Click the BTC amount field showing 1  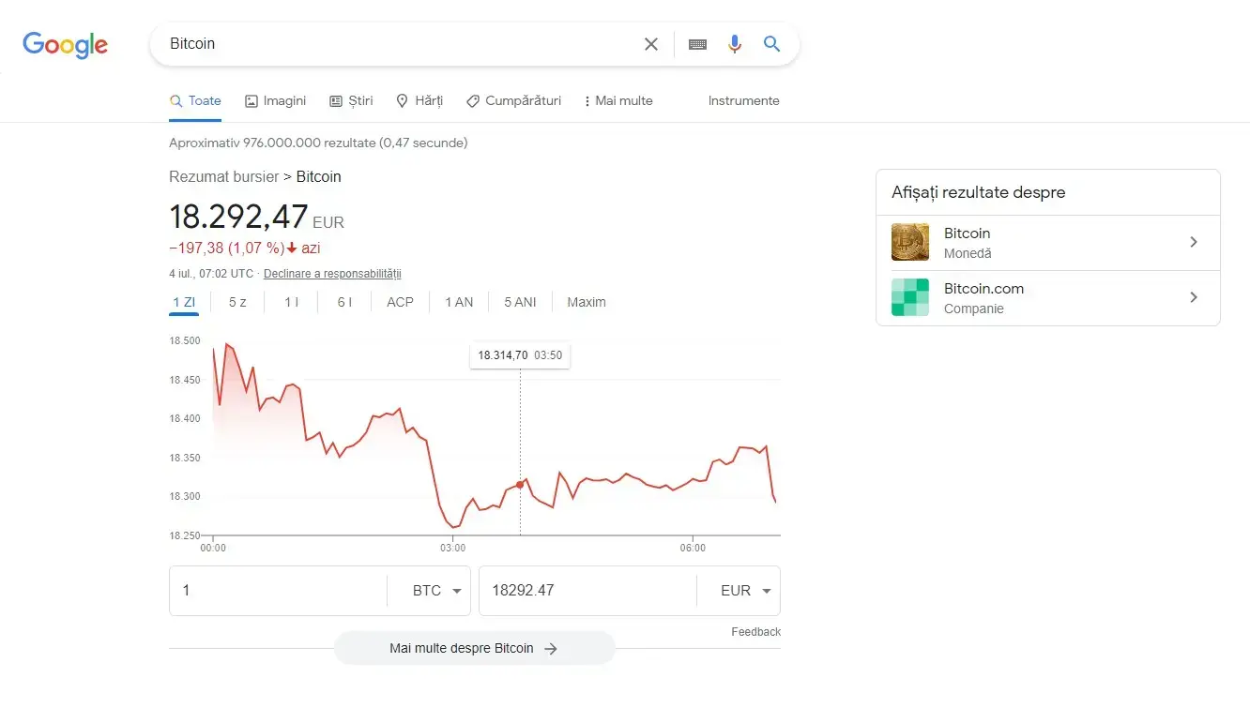[x=278, y=591]
